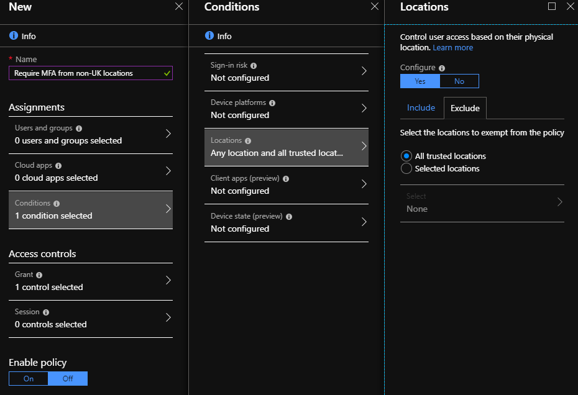Image resolution: width=578 pixels, height=395 pixels.
Task: Expand the Users and groups assignment
Action: pyautogui.click(x=90, y=135)
